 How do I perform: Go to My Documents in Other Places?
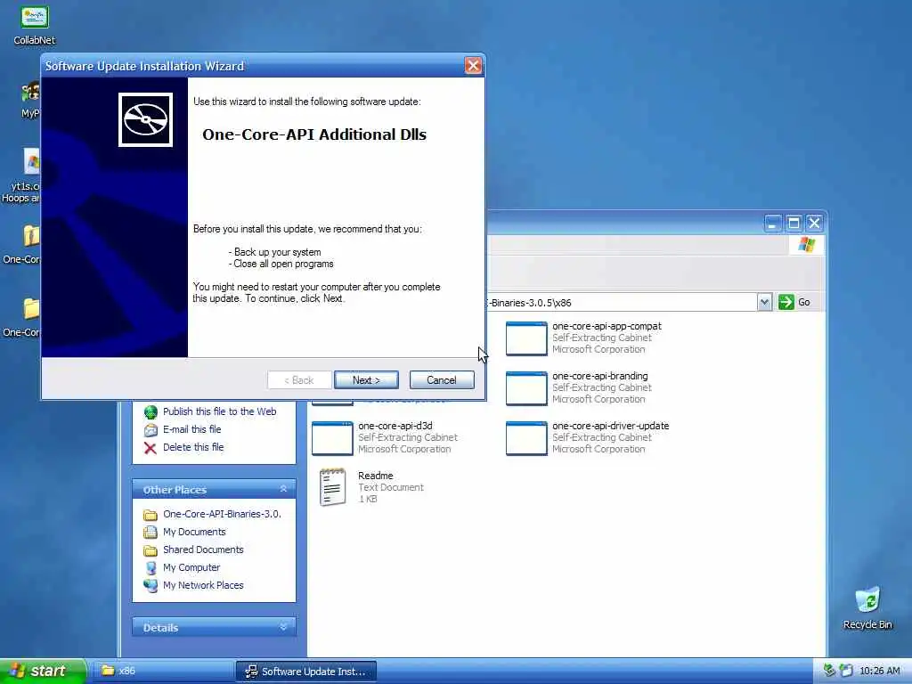(x=194, y=532)
